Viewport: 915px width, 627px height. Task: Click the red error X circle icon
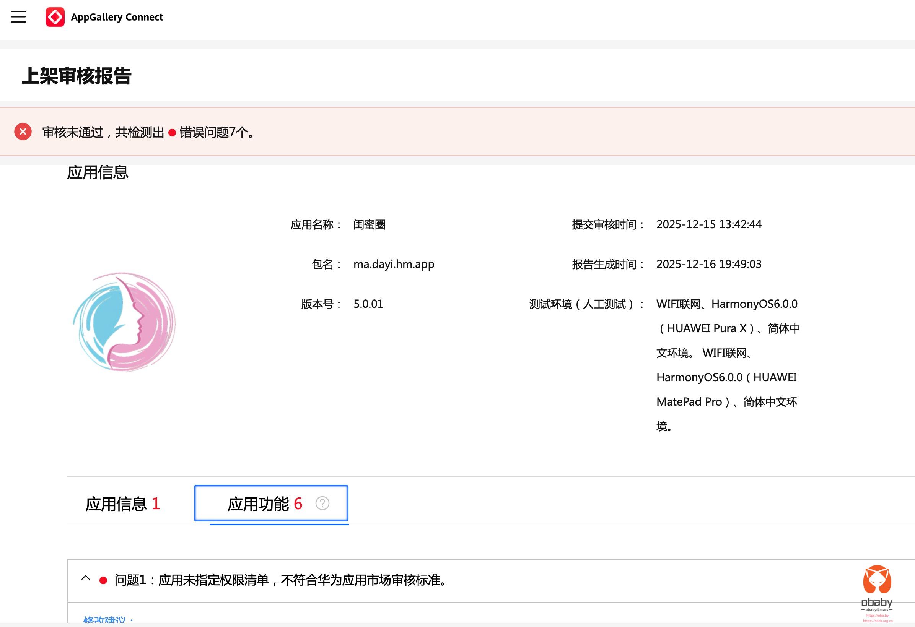click(23, 132)
